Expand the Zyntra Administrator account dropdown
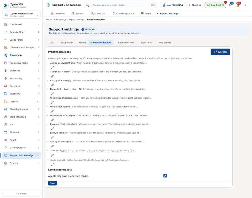The image size is (252, 198). pyautogui.click(x=21, y=15)
